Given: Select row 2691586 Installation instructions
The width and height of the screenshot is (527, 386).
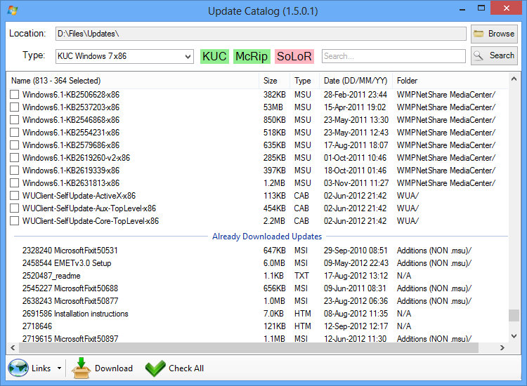Looking at the screenshot, I should coord(257,314).
